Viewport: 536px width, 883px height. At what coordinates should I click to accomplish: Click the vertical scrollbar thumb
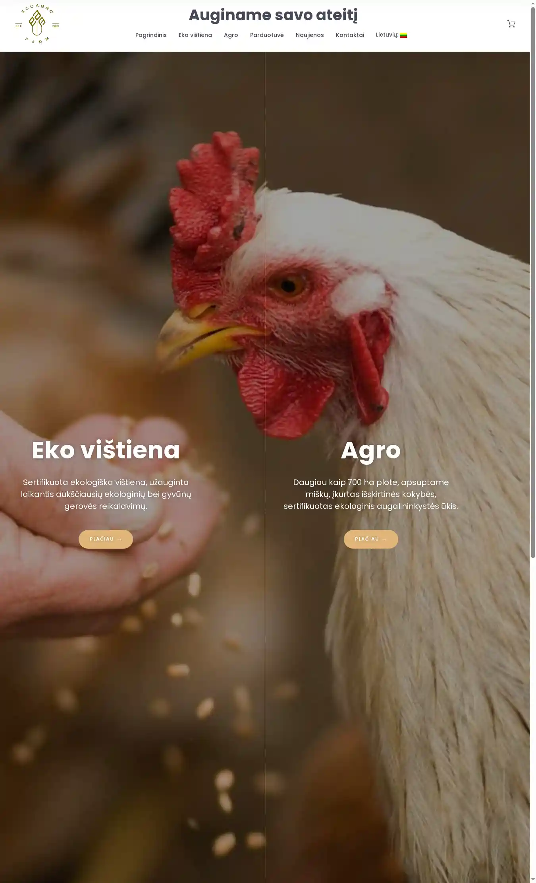(x=533, y=282)
